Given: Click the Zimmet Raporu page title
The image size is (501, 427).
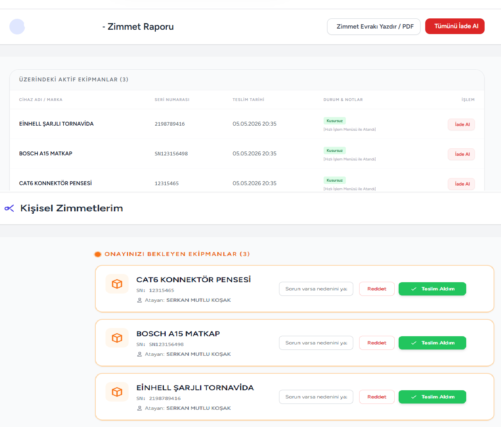Looking at the screenshot, I should (138, 27).
